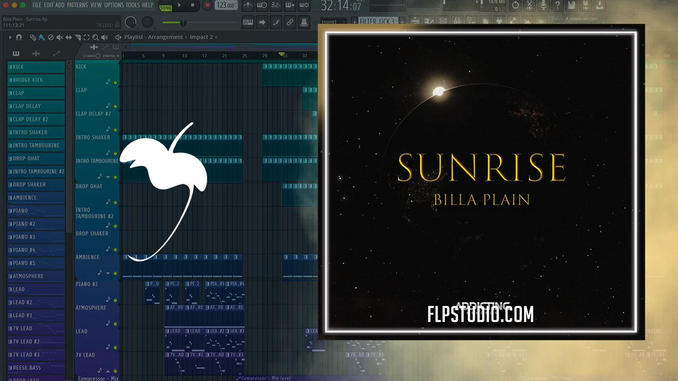Click the Stop transport button
Viewport: 678px width, 381px height.
click(192, 5)
